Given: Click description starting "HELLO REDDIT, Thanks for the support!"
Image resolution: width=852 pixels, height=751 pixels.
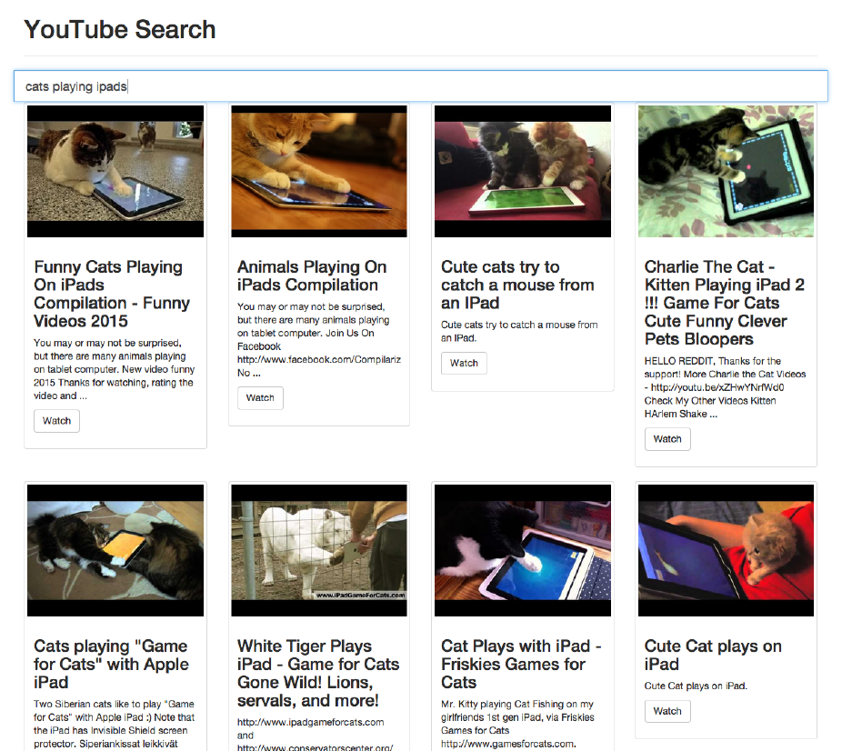Looking at the screenshot, I should pos(725,387).
